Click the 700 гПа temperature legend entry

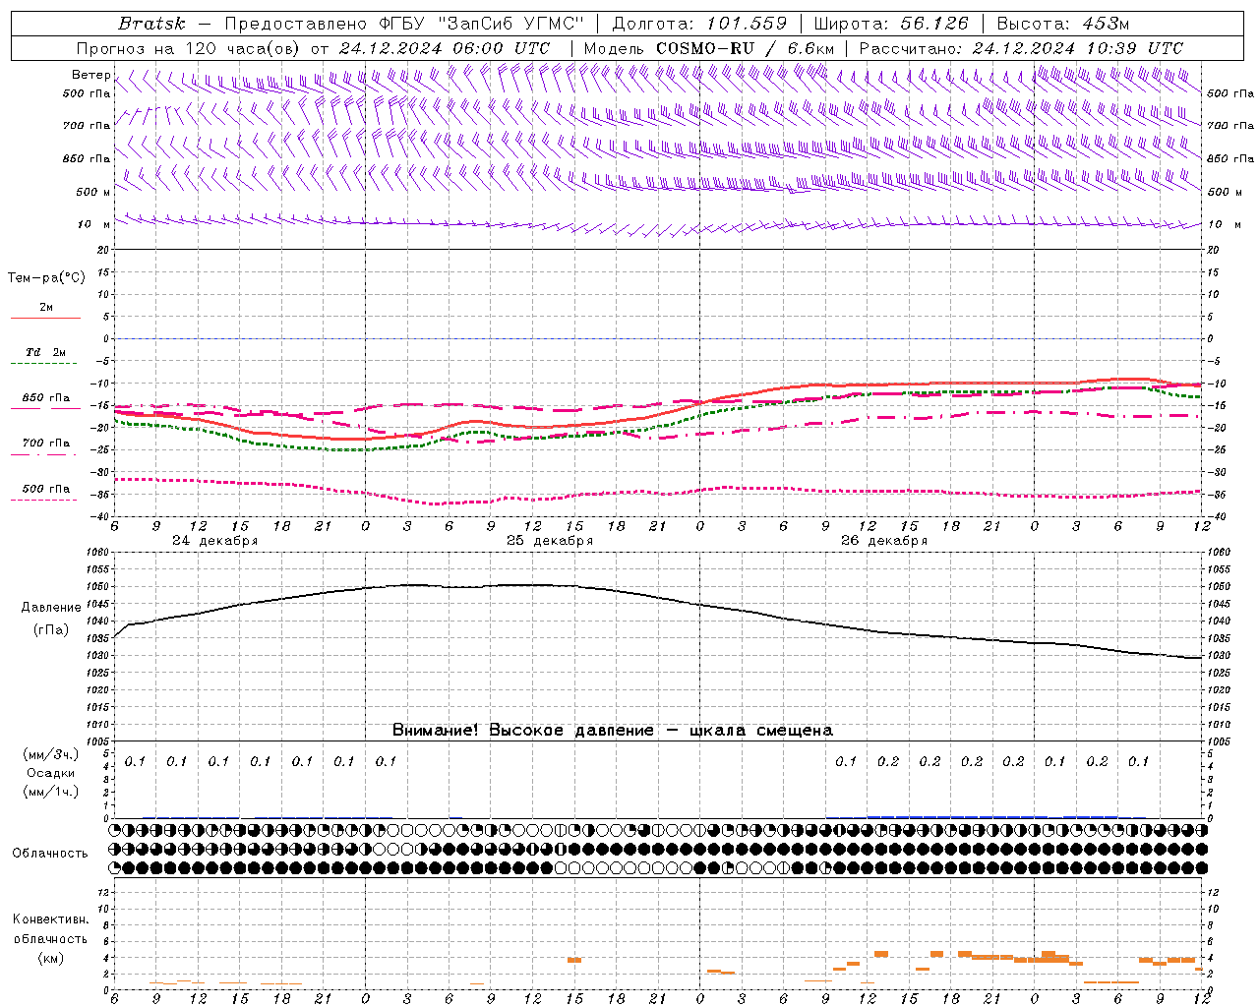(45, 444)
